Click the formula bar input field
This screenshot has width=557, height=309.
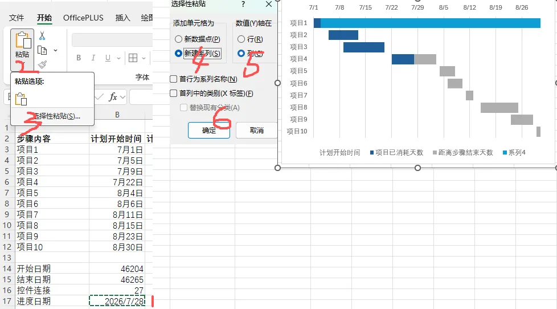[141, 97]
